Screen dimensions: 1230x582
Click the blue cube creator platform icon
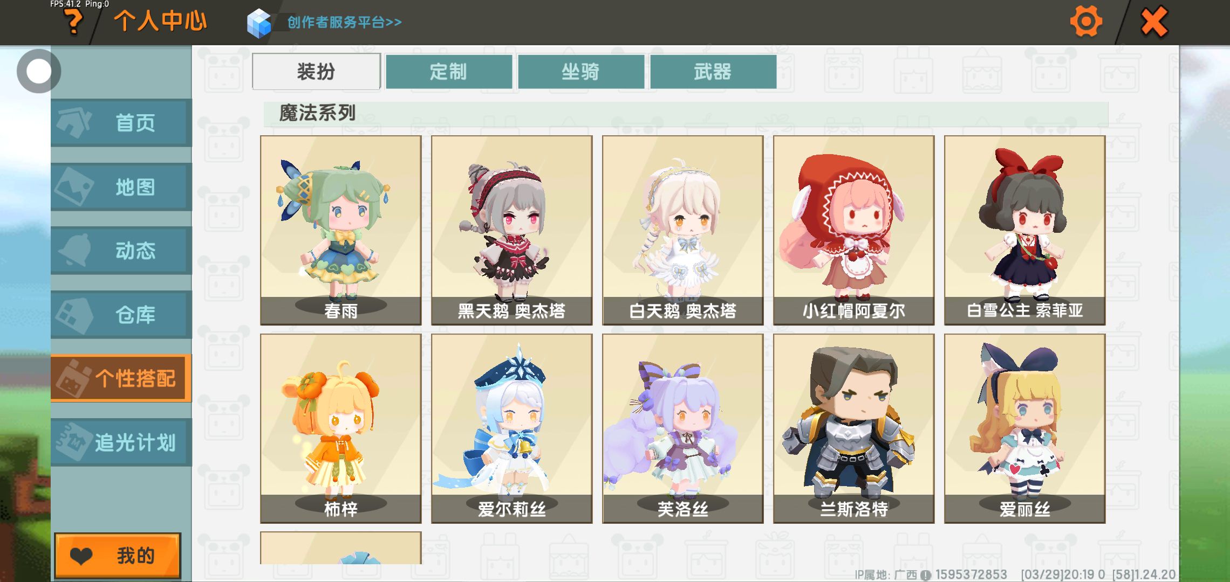click(x=259, y=23)
